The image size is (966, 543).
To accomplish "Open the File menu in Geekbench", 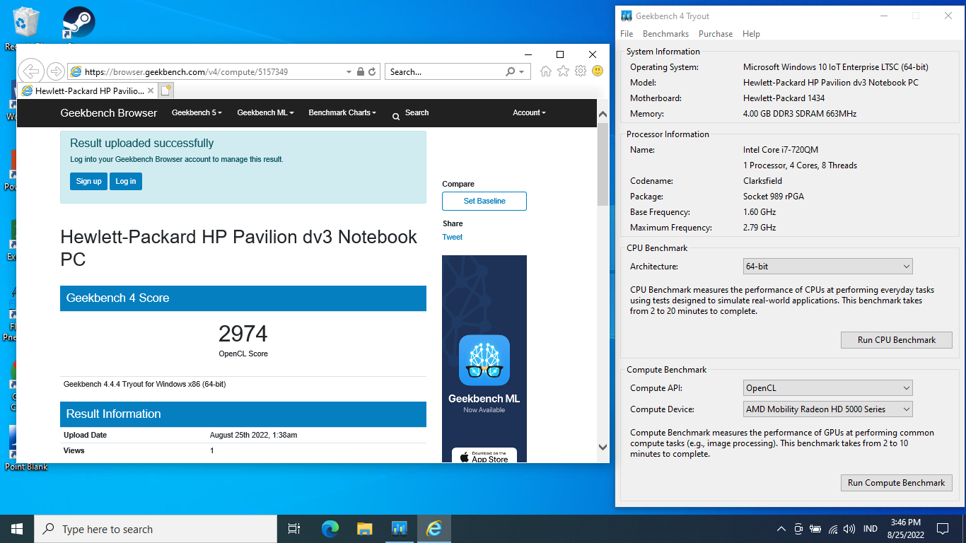I will (x=627, y=34).
